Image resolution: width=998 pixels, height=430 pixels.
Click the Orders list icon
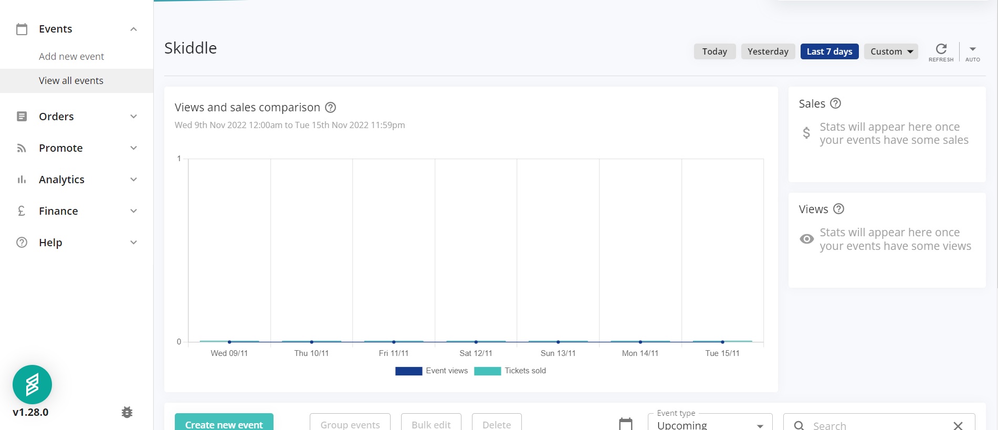tap(22, 117)
